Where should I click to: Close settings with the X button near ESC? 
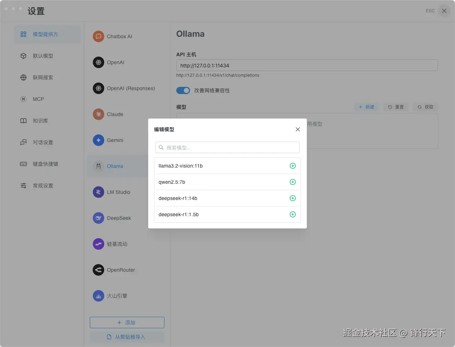(x=444, y=11)
